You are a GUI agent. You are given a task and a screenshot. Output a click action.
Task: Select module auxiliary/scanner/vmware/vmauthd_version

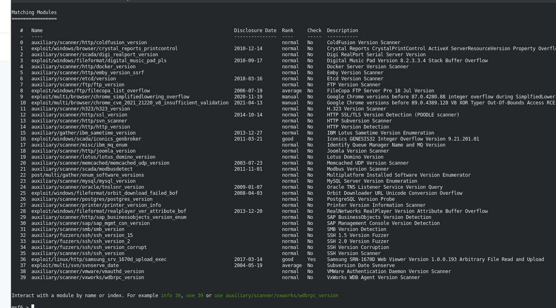coord(88,271)
